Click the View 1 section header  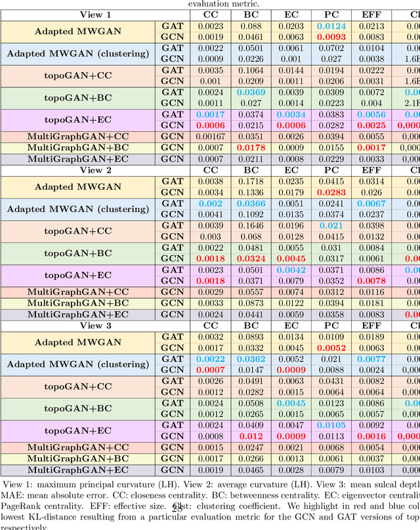pyautogui.click(x=96, y=14)
